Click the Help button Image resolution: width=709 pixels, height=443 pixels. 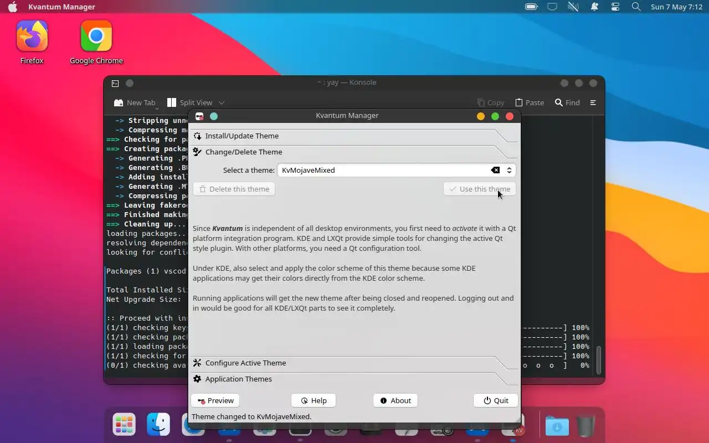[314, 400]
